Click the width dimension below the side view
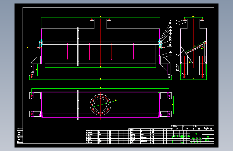233x151 pixels. click(193, 79)
